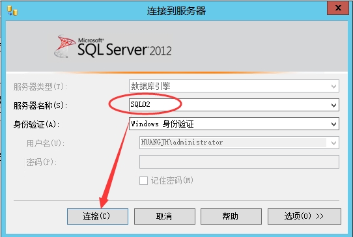Screen dimensions: 353x237
Task: Click the Windows 身份验证 authentication combo box
Action: [x=234, y=124]
